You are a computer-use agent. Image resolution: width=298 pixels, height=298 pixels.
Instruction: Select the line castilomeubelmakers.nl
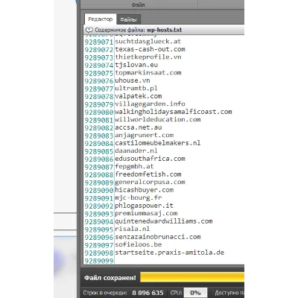(158, 143)
